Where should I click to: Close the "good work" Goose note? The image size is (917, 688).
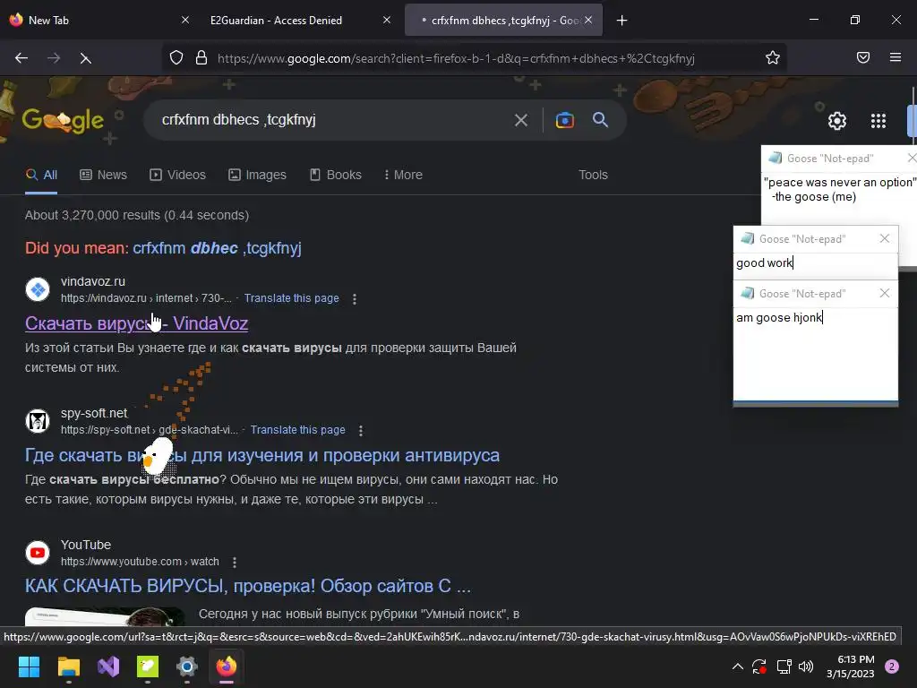coord(884,238)
